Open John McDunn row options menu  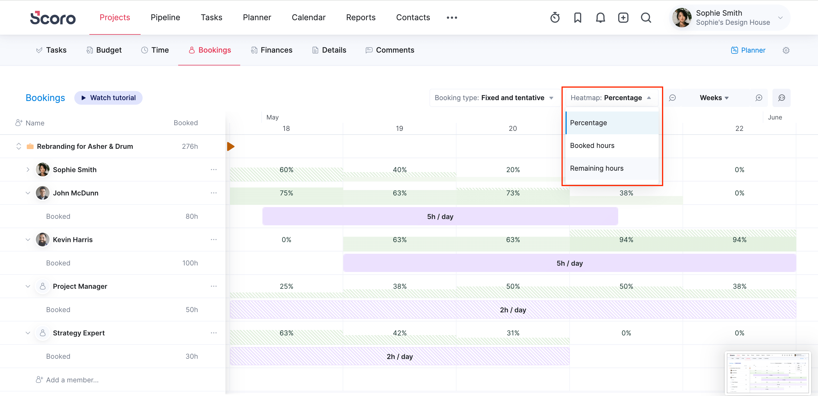(x=214, y=193)
